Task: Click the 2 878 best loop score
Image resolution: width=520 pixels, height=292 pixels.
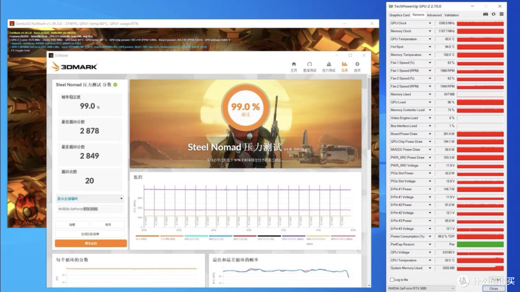Action: pyautogui.click(x=90, y=131)
